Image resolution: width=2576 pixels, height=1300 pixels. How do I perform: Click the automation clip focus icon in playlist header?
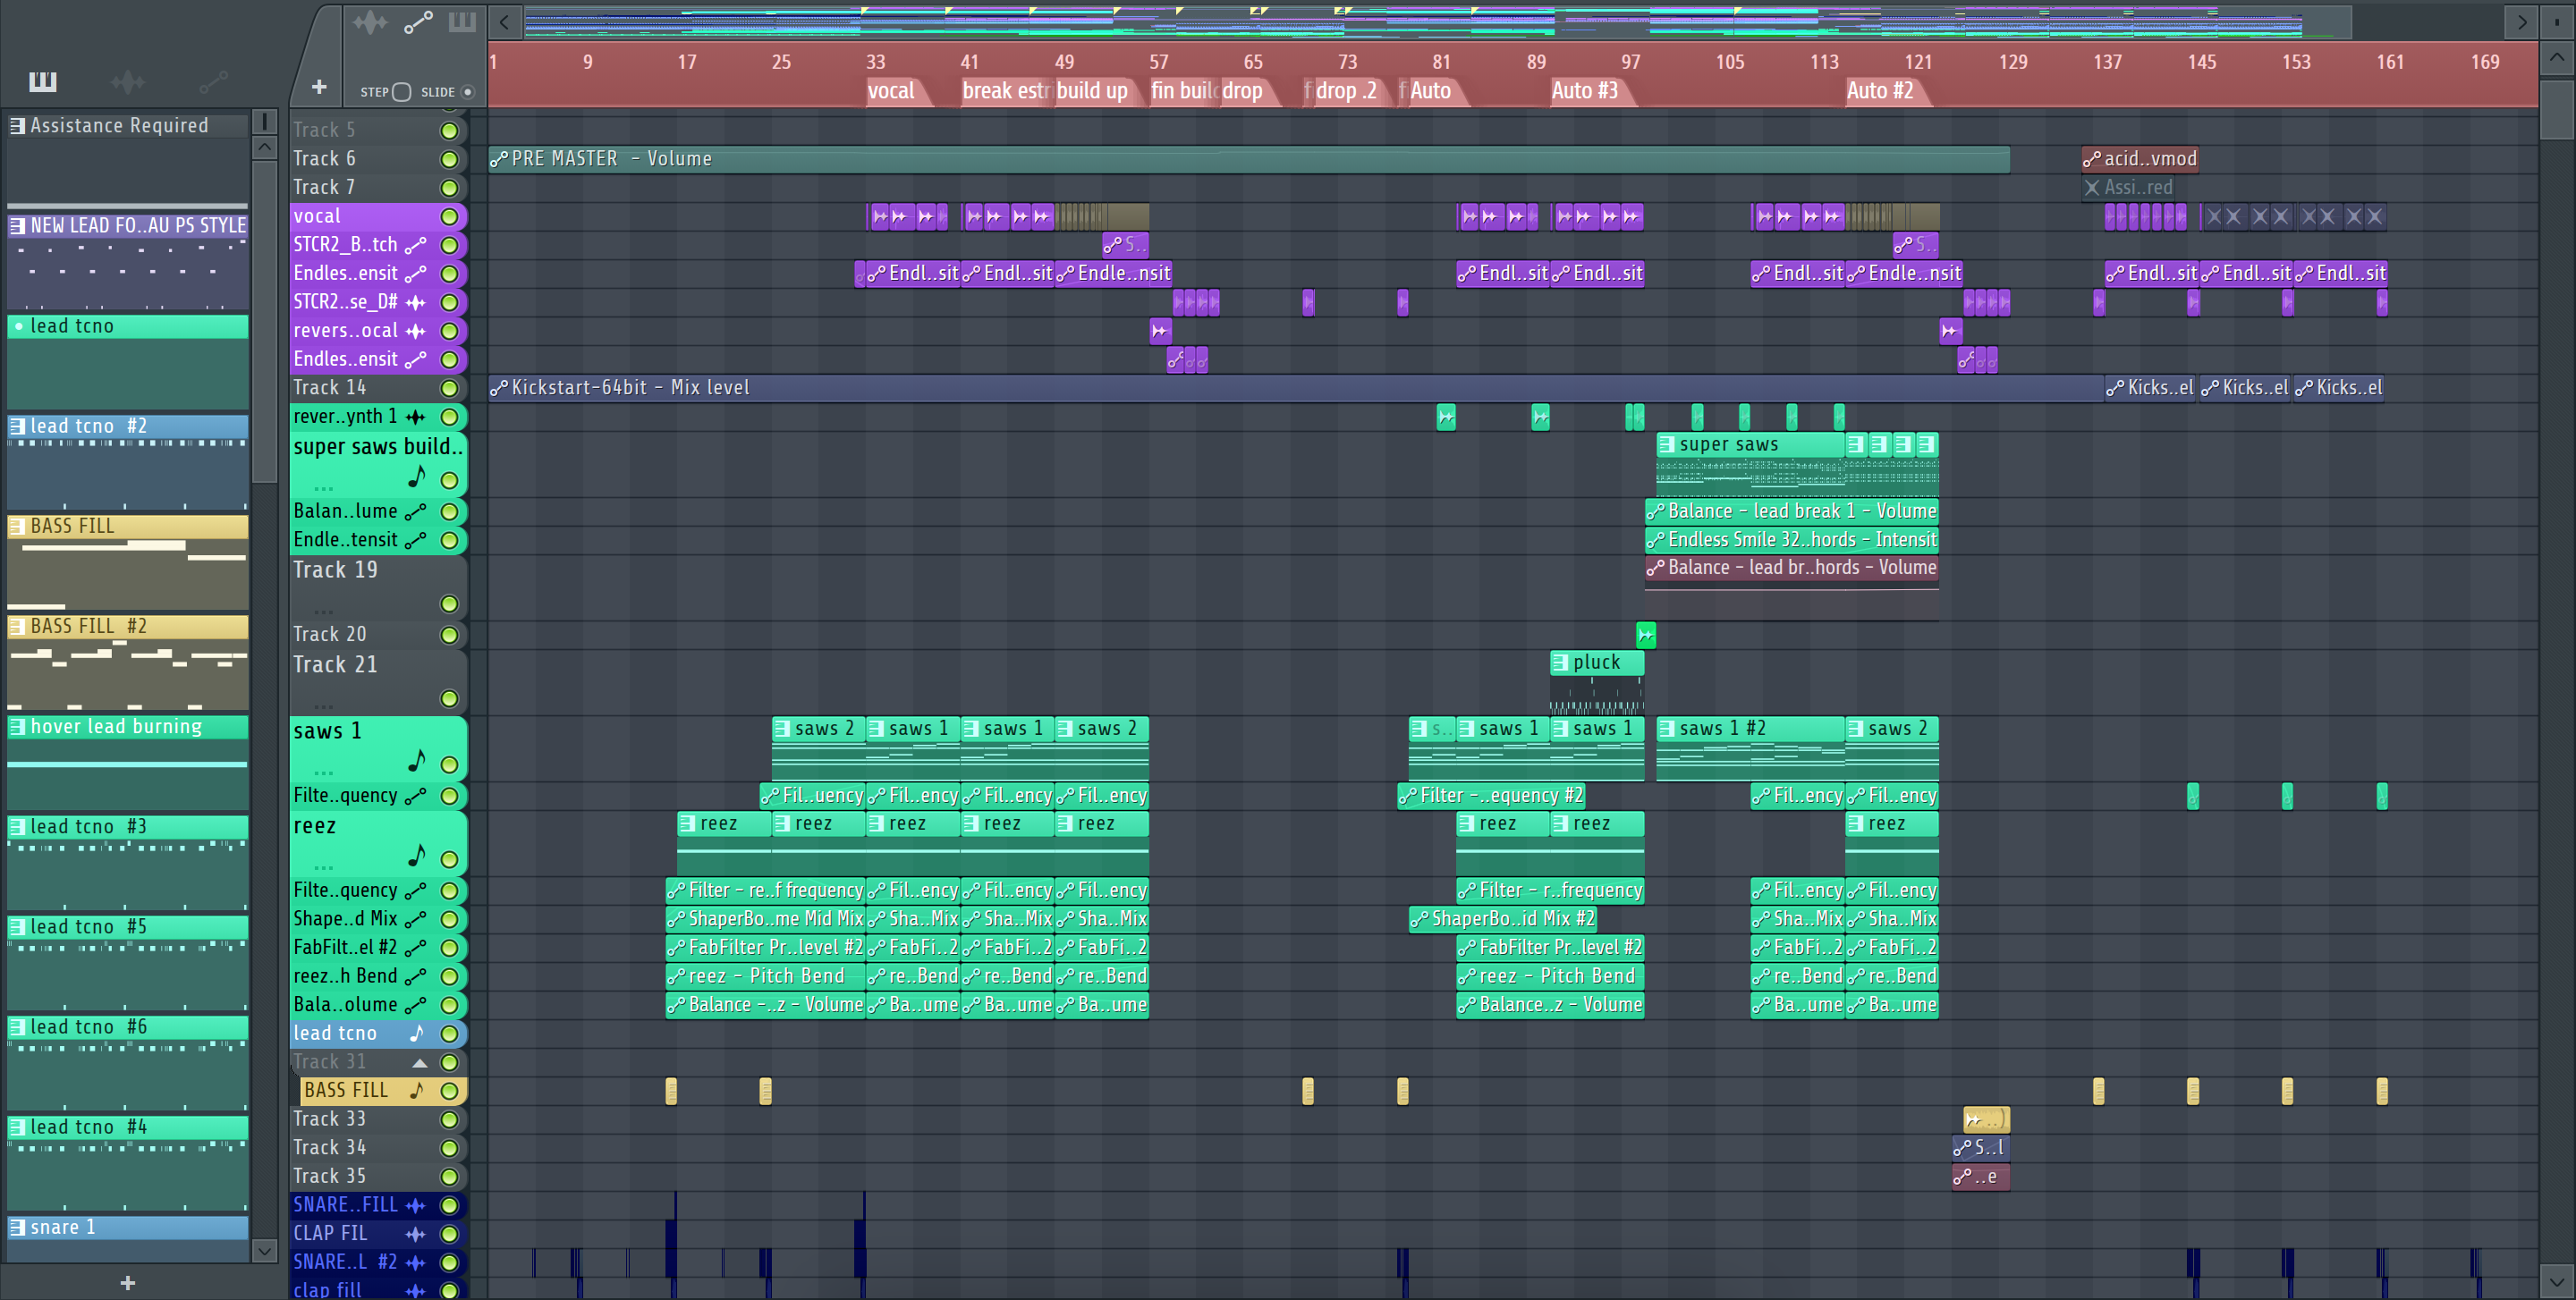tap(418, 21)
